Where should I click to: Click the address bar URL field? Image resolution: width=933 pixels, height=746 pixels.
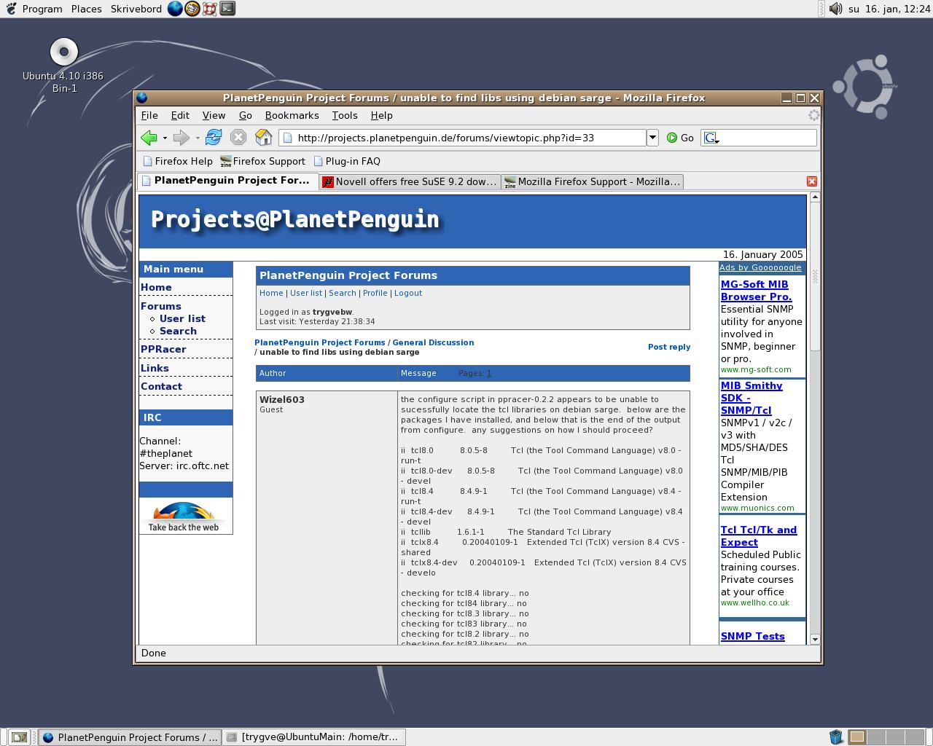point(462,138)
